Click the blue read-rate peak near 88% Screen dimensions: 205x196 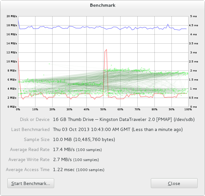coord(168,24)
